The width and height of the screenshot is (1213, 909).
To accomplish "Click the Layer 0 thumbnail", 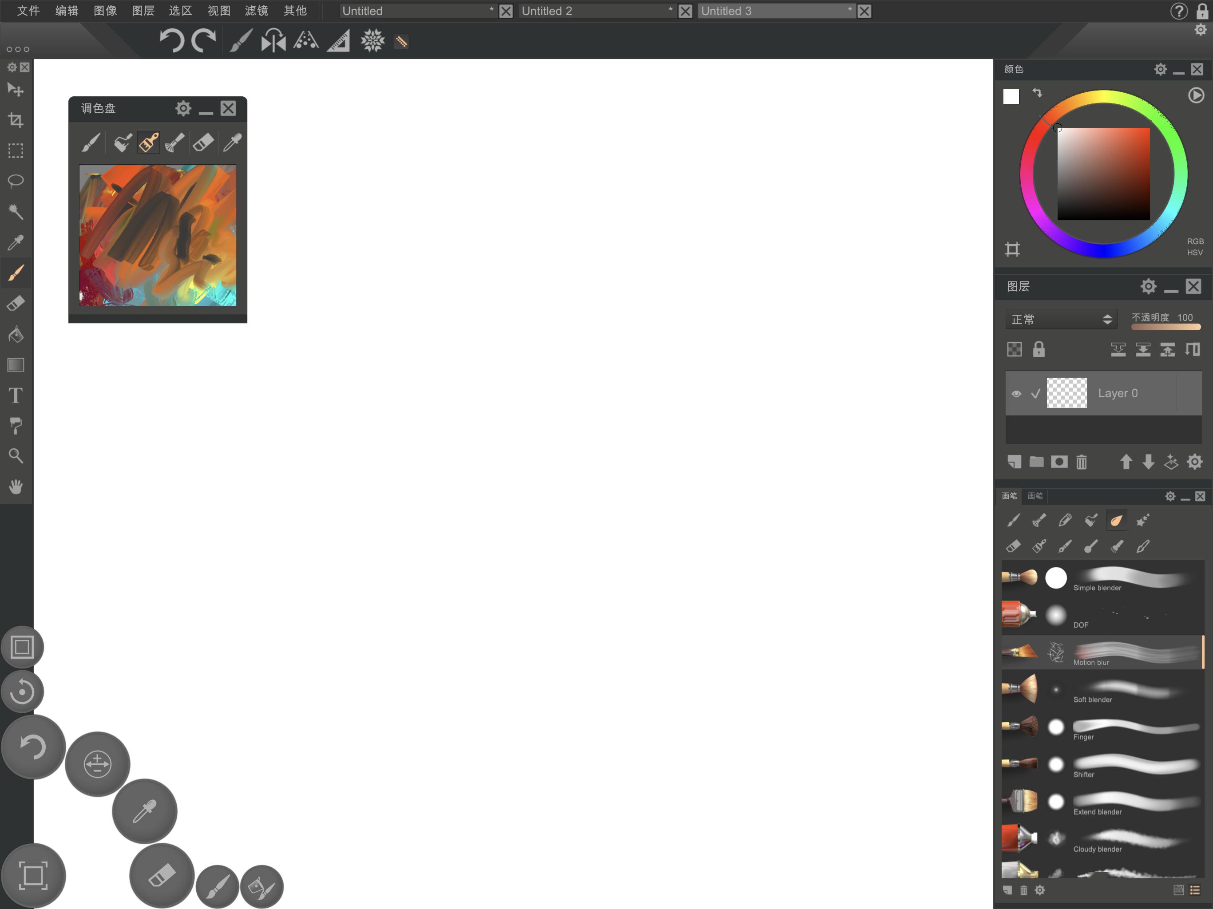I will pos(1066,392).
